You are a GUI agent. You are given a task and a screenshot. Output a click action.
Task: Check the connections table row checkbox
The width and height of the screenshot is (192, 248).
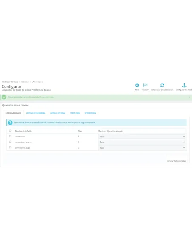(x=10, y=136)
